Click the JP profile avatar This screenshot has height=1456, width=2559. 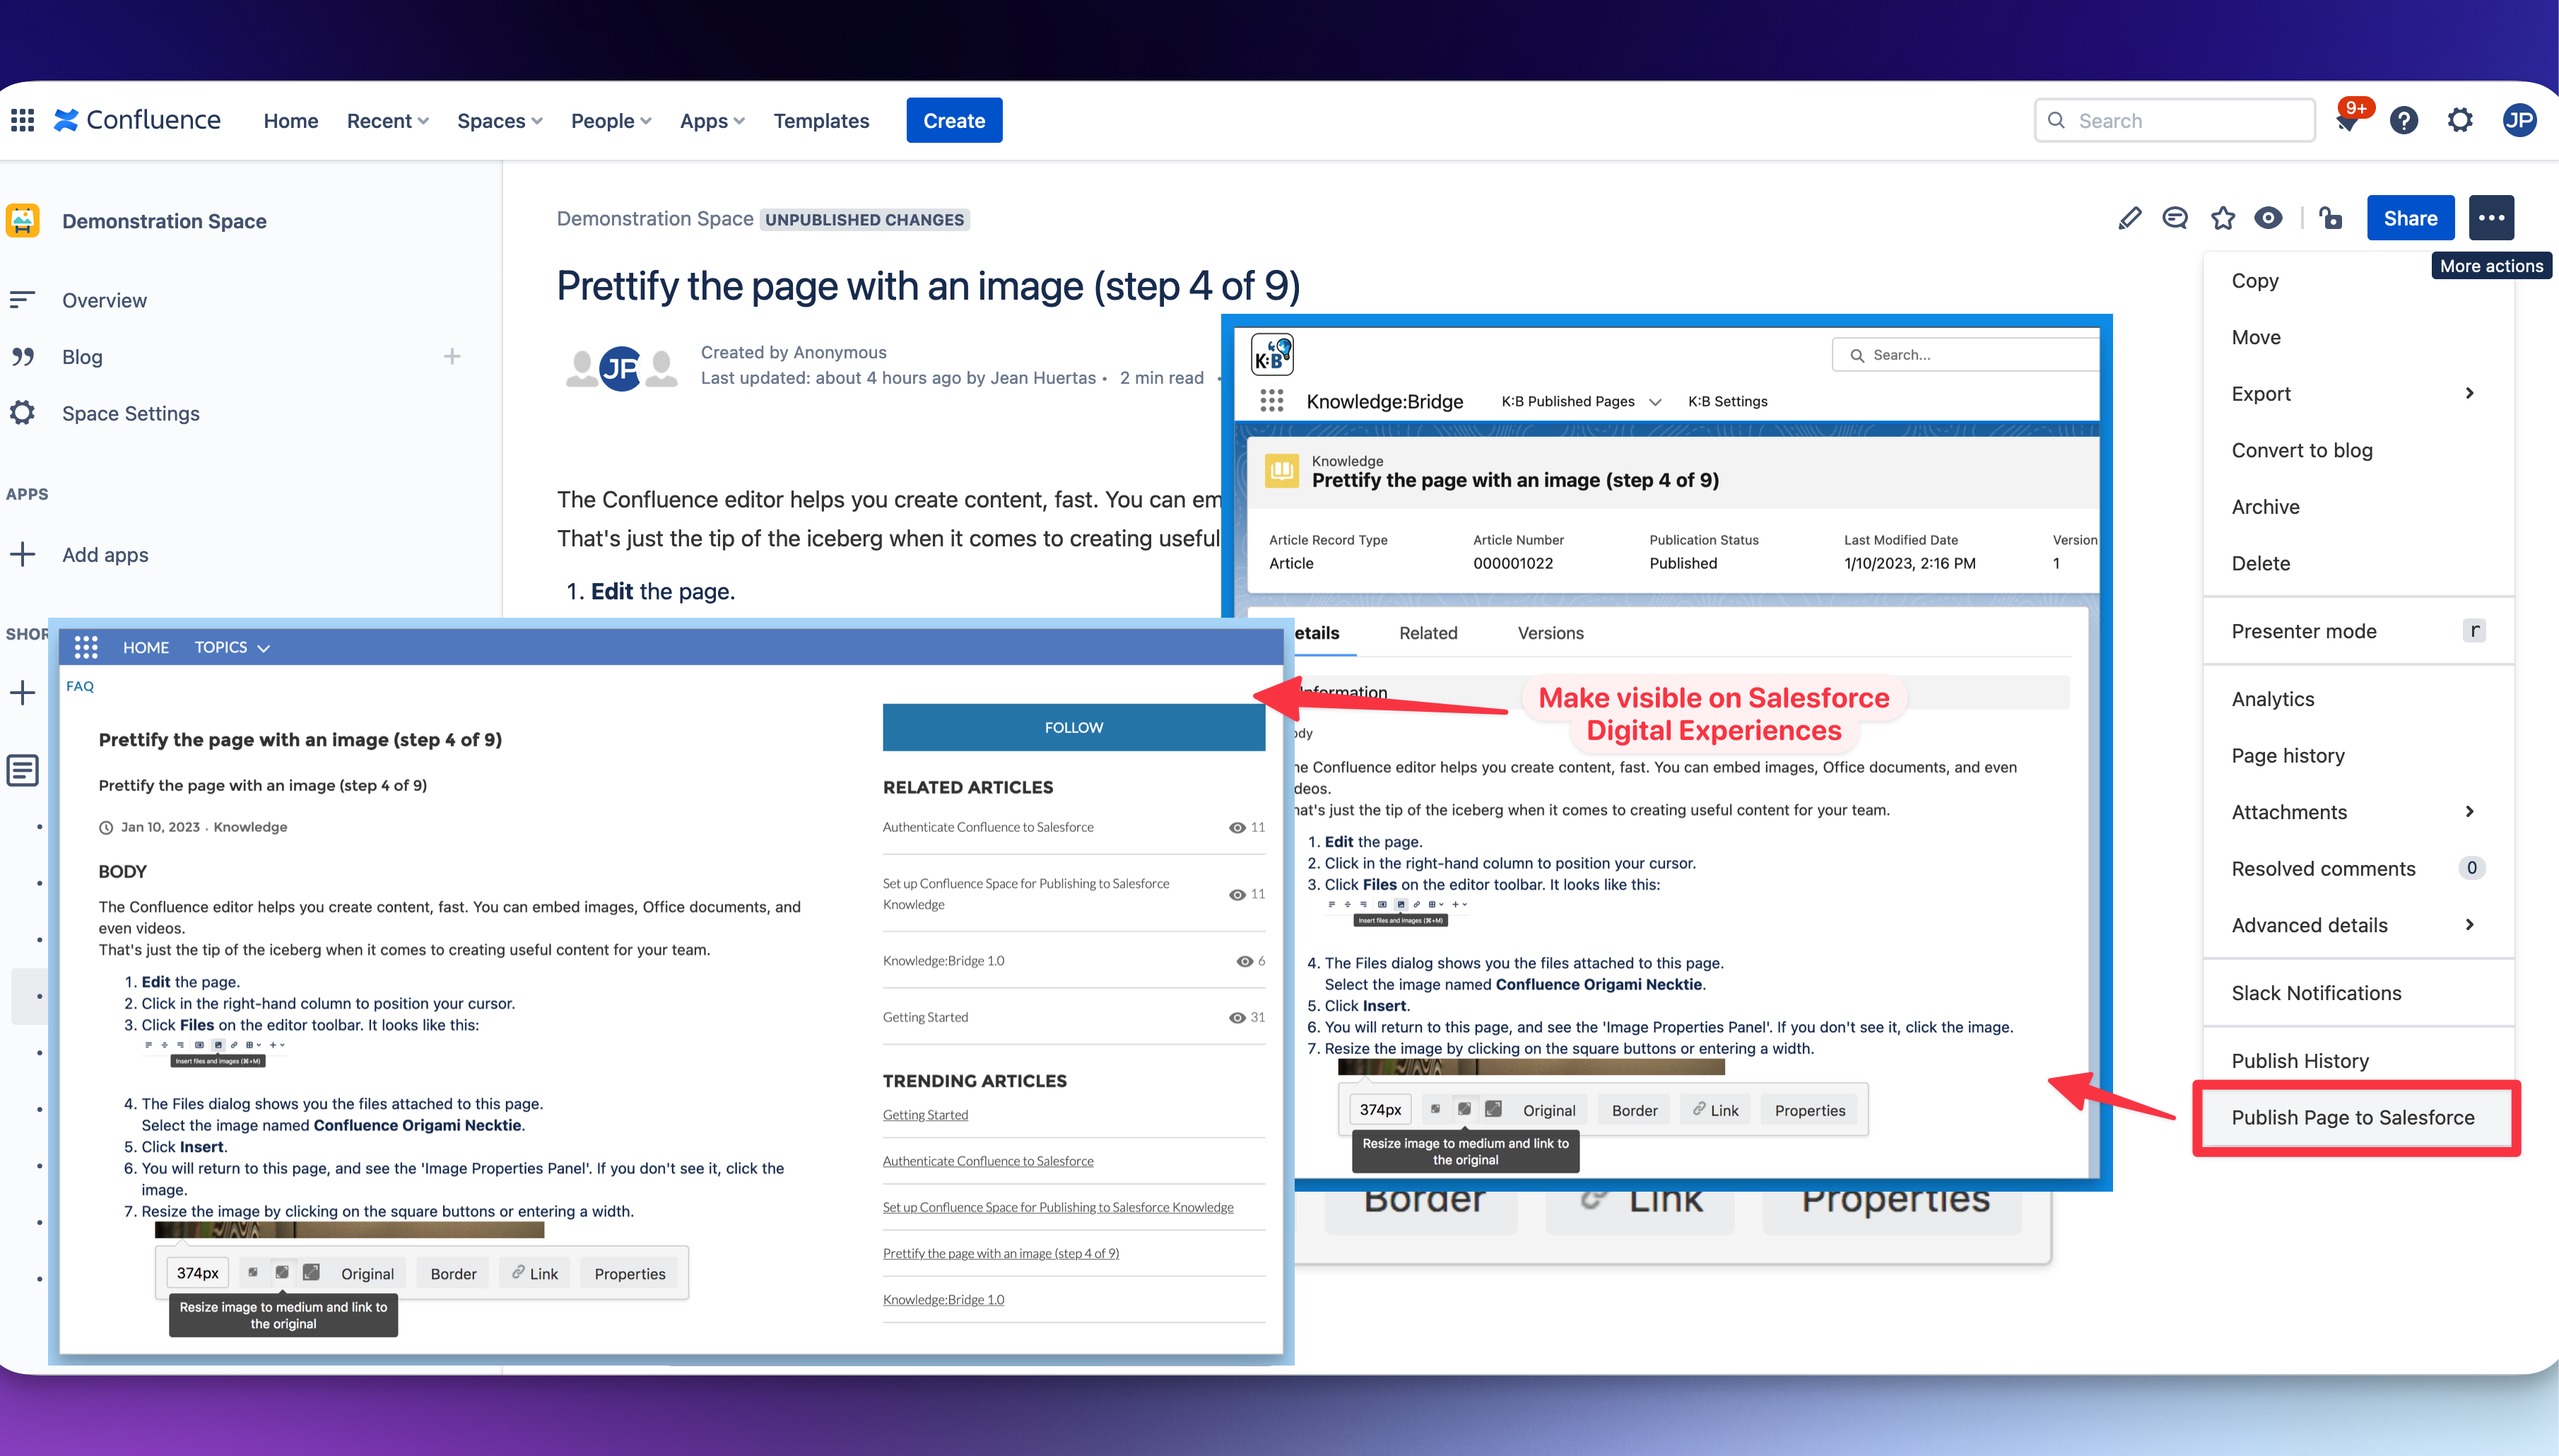pos(2520,119)
